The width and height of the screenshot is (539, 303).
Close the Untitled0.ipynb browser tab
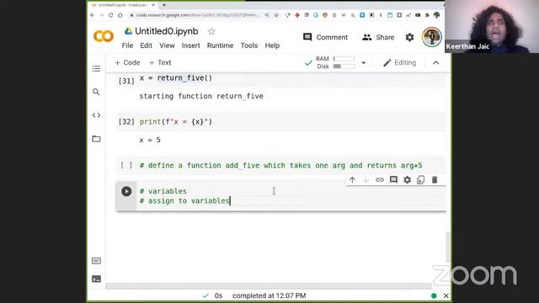(x=153, y=5)
